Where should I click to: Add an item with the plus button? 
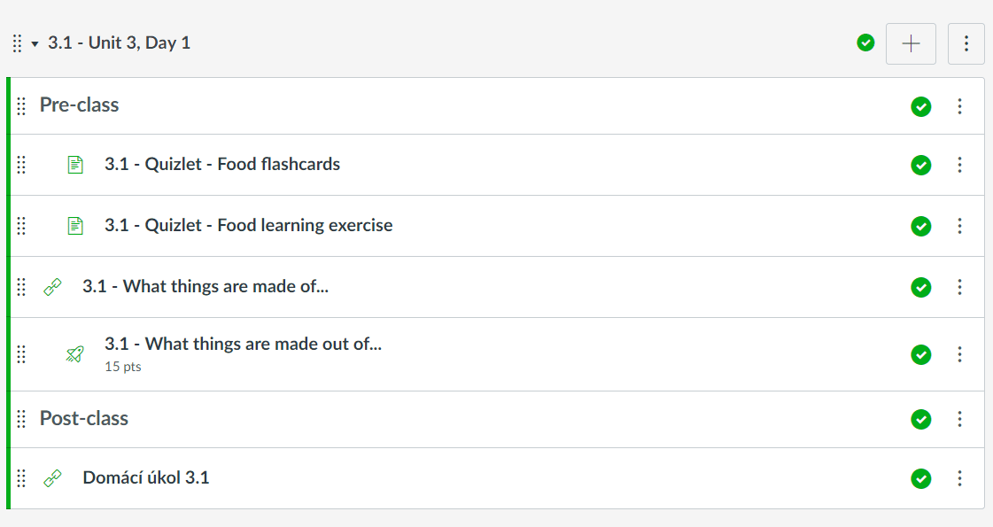tap(911, 43)
